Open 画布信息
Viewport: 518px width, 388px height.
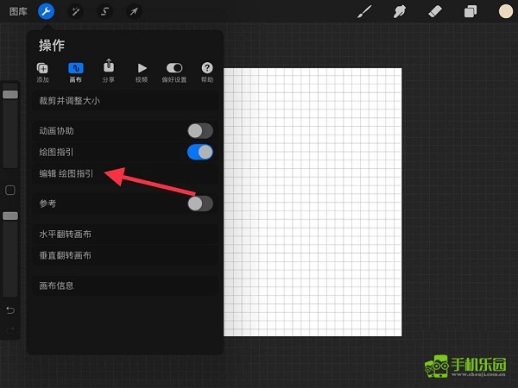(56, 285)
